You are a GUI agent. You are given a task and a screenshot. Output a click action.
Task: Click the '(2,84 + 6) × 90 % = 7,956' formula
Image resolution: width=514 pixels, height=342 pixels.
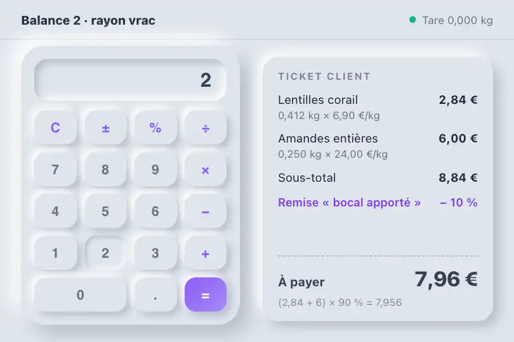pyautogui.click(x=339, y=302)
